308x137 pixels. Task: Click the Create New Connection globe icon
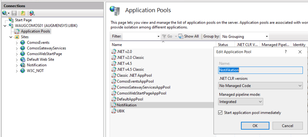pos(5,13)
